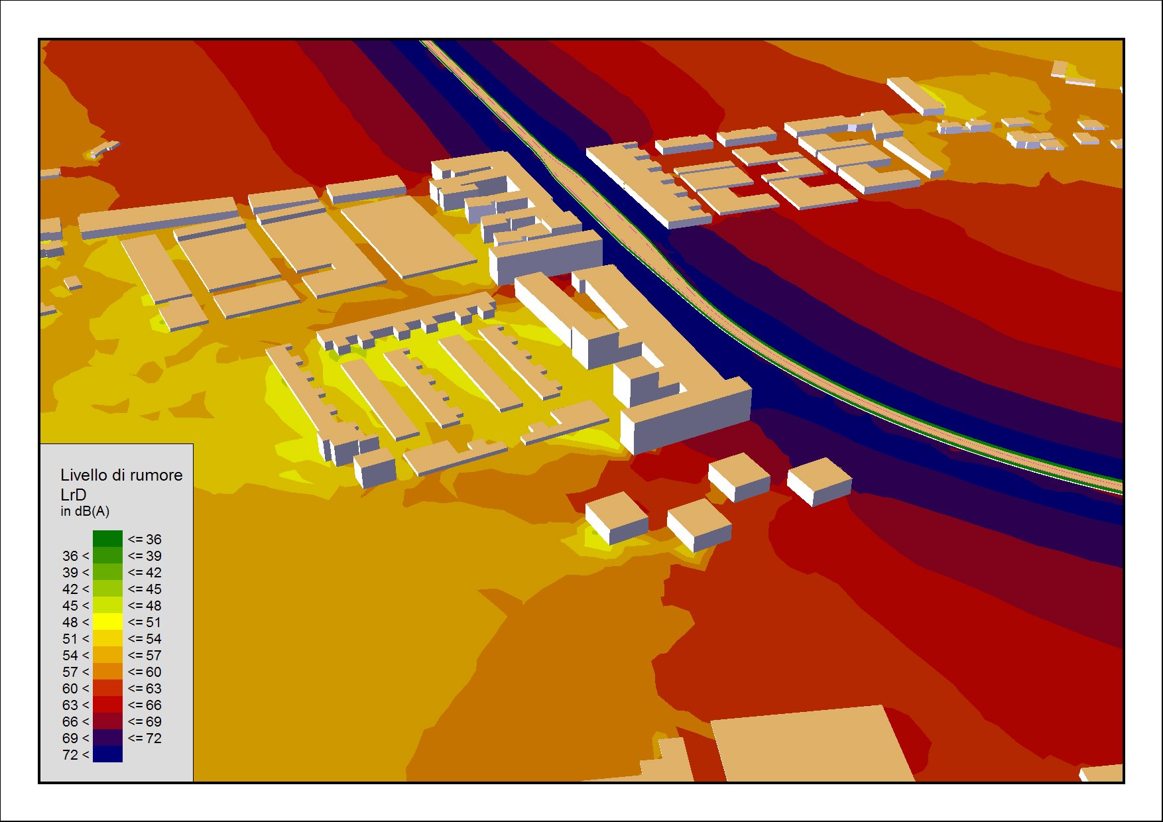Image resolution: width=1163 pixels, height=822 pixels.
Task: Select the maroon 66 to 69 legend swatch
Action: (x=107, y=721)
